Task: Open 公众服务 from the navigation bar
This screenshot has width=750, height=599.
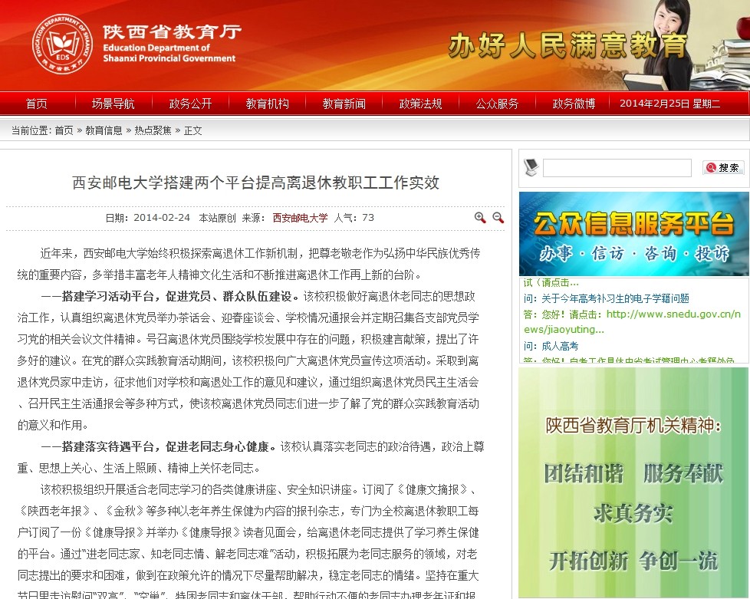Action: 497,104
